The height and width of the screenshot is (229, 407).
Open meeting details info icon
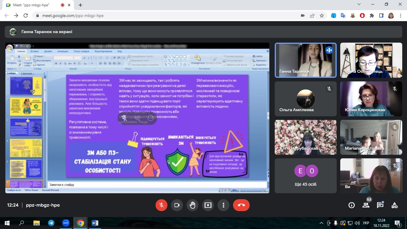pyautogui.click(x=352, y=205)
